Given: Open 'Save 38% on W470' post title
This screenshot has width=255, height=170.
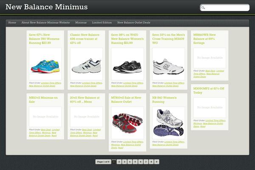Looking at the screenshot, I should (127, 39).
